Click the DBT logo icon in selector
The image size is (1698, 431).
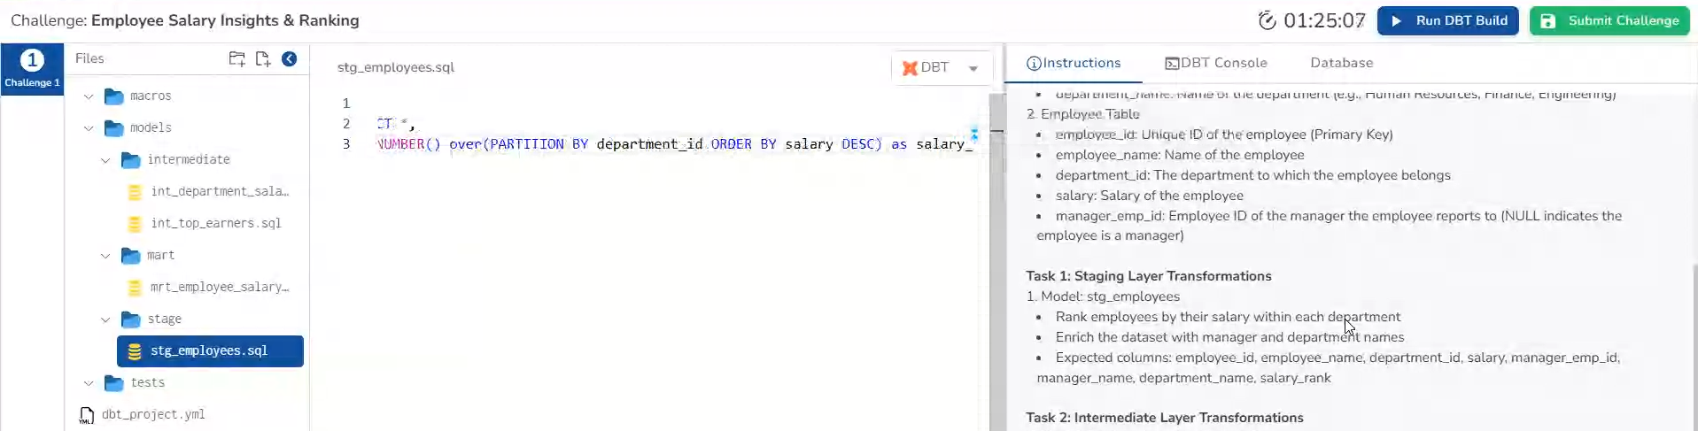coord(909,68)
